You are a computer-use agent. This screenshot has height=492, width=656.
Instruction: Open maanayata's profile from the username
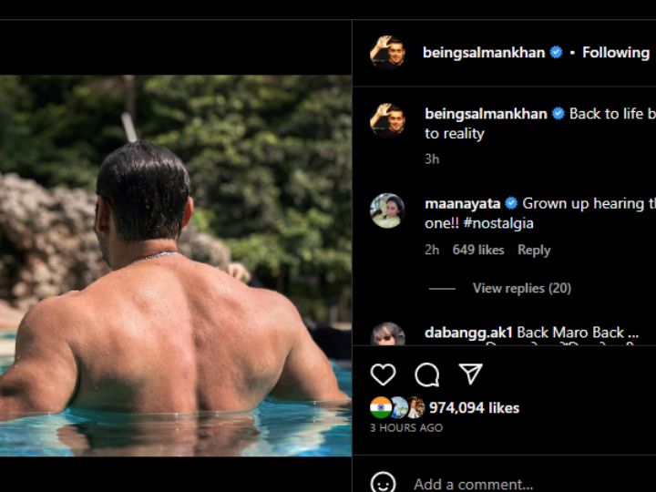tap(463, 203)
